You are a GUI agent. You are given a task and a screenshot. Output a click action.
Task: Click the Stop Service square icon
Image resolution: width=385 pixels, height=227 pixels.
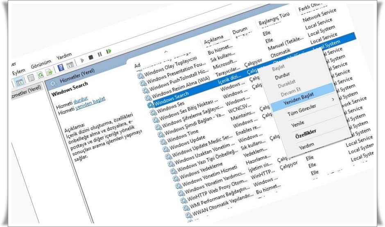click(x=91, y=57)
